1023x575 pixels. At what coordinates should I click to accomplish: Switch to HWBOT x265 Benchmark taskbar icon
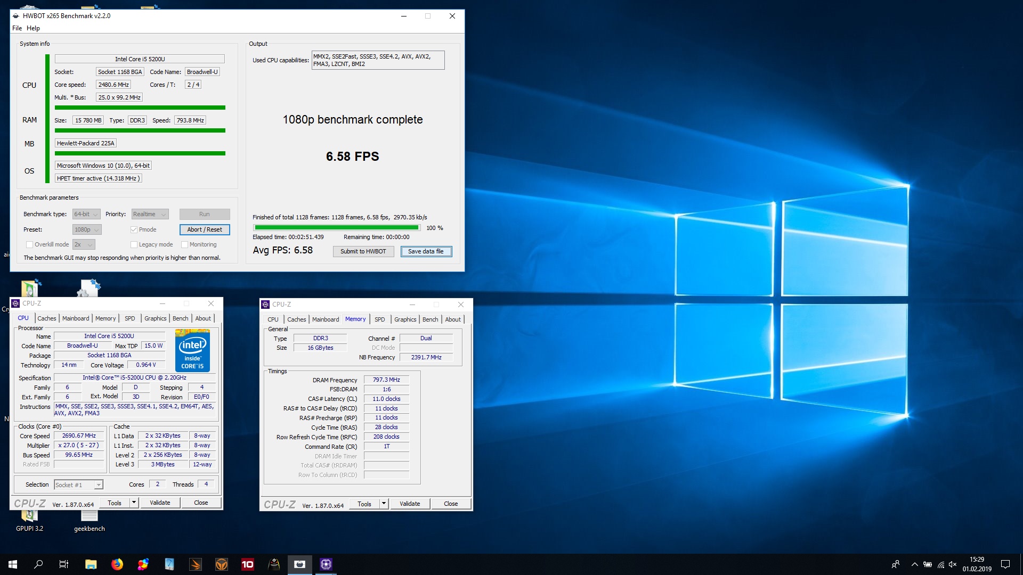click(299, 564)
